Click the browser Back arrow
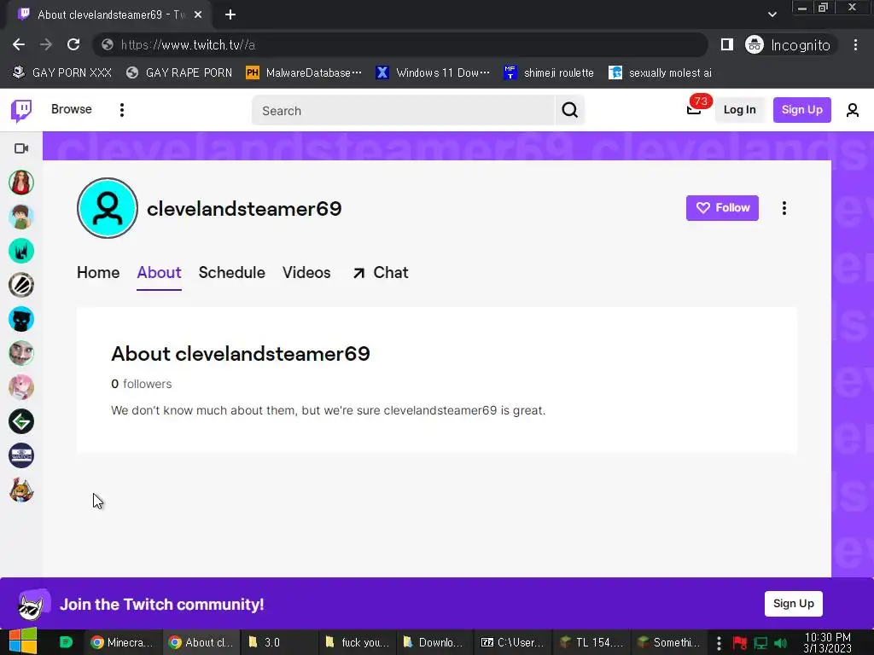Screen dimensions: 874x655 [19, 44]
